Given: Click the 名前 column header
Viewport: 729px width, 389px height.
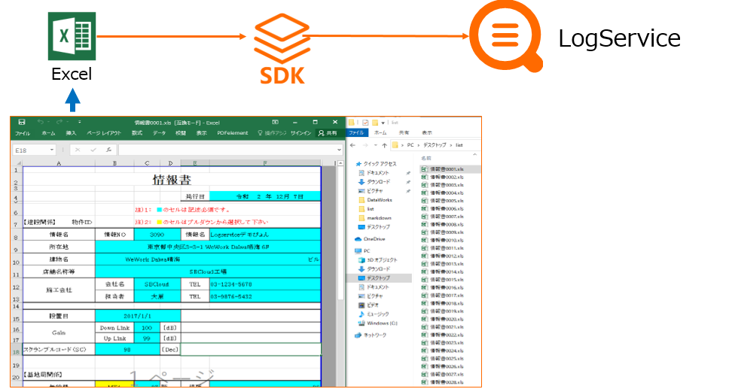Looking at the screenshot, I should pos(426,159).
